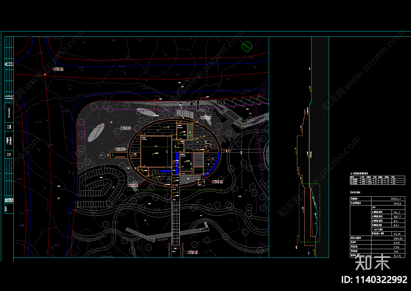The width and height of the screenshot is (411, 291).
Task: Select the 815.1 value cell
Action: tap(396, 226)
